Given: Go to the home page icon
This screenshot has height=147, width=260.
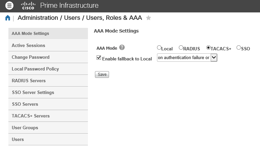Looking at the screenshot, I should (8, 18).
